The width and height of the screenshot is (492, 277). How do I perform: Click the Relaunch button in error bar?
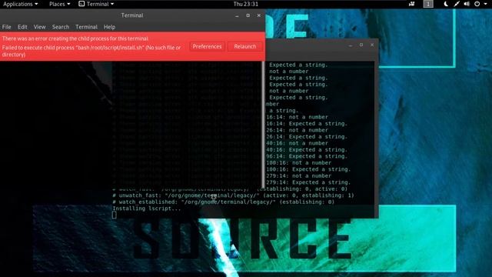pos(245,46)
